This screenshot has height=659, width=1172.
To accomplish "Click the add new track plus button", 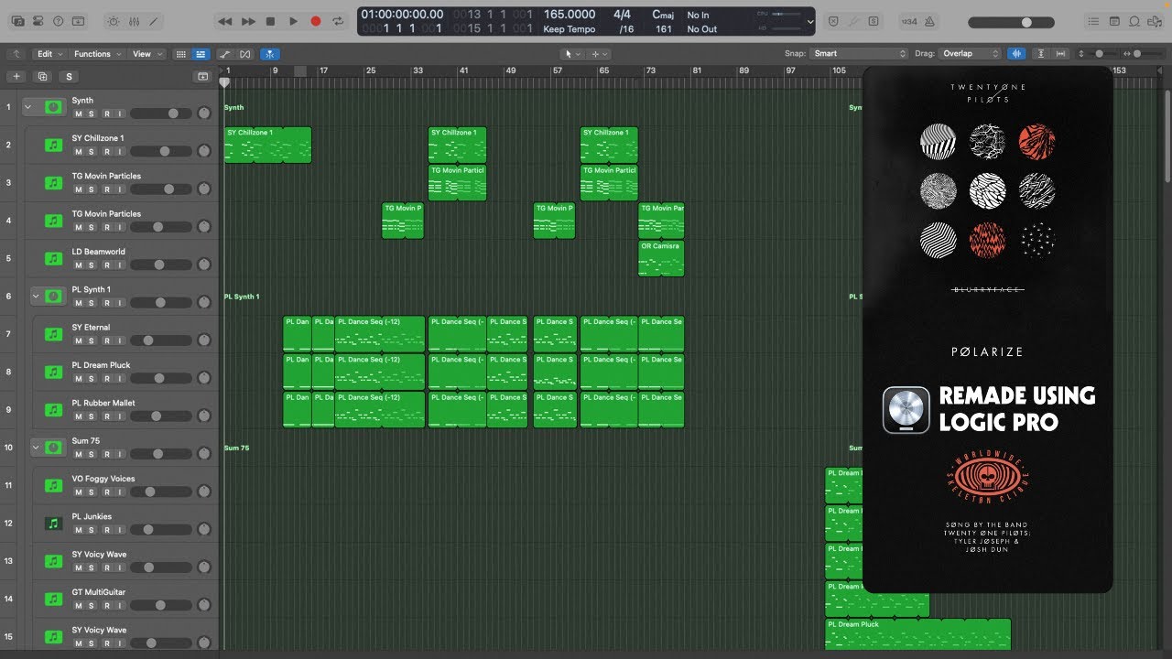I will click(x=16, y=77).
